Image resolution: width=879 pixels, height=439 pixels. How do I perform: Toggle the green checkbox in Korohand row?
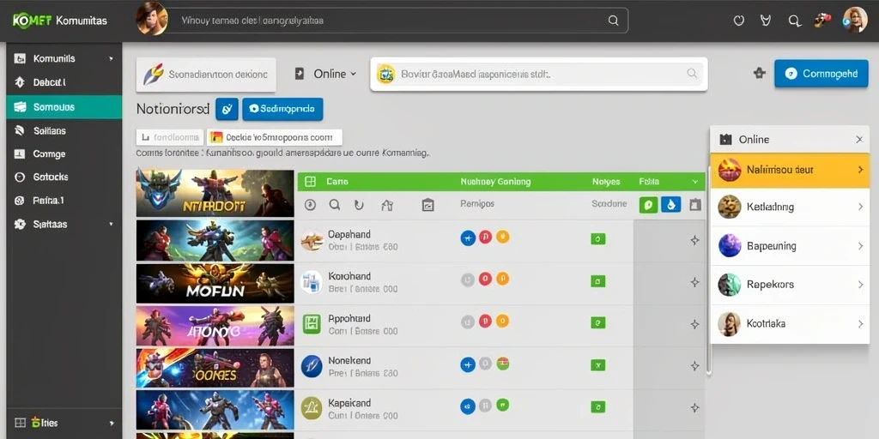[598, 281]
